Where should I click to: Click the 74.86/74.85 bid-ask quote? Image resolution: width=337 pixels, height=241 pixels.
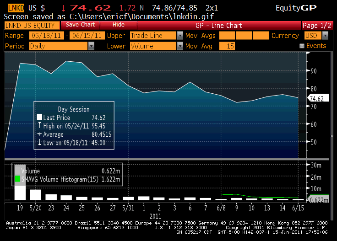174,8
